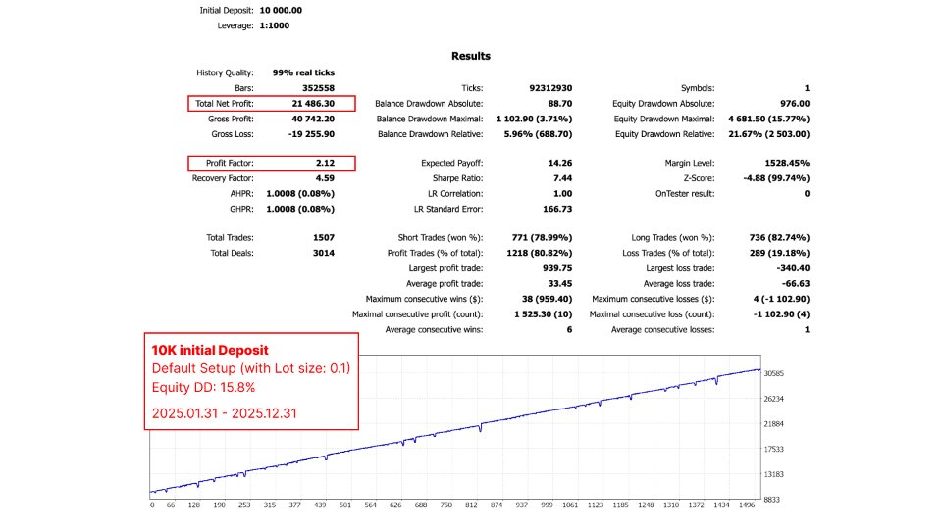Viewport: 942px width, 529px height.
Task: Select Average consecutive losses value 1
Action: tap(807, 330)
